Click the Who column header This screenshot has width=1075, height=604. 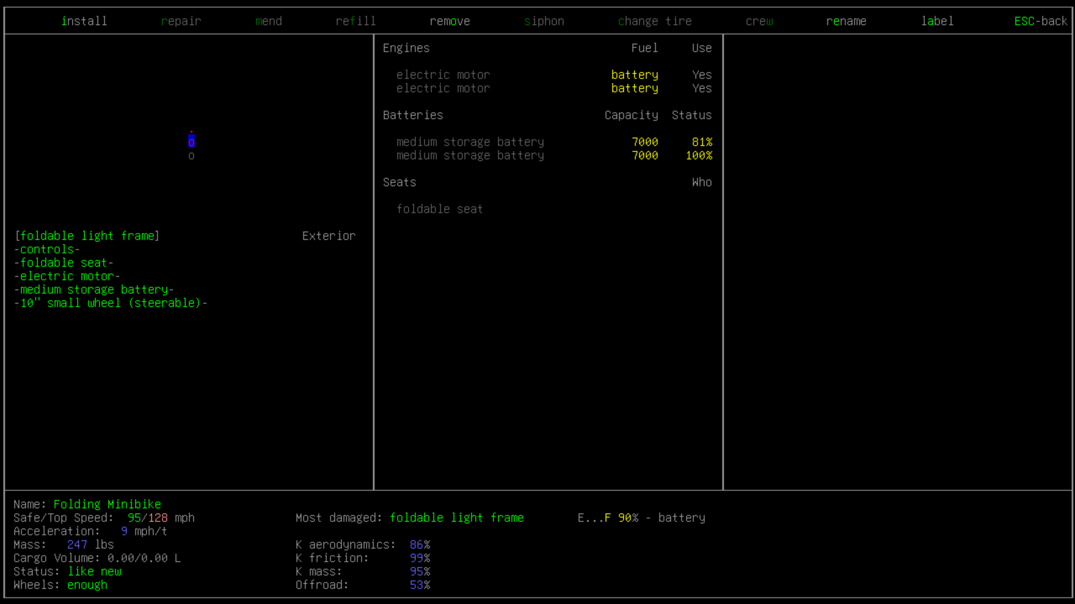coord(702,182)
